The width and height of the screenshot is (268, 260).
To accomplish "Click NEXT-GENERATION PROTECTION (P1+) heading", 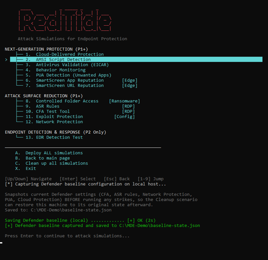I will click(x=46, y=49).
